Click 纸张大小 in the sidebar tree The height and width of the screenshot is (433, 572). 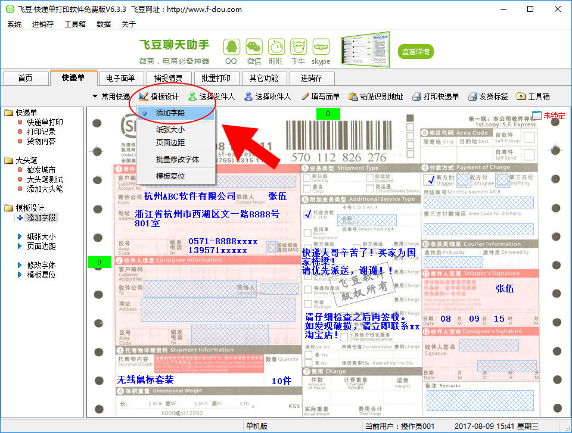click(x=41, y=236)
